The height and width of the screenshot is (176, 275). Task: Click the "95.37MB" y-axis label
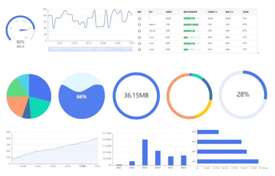107,133
